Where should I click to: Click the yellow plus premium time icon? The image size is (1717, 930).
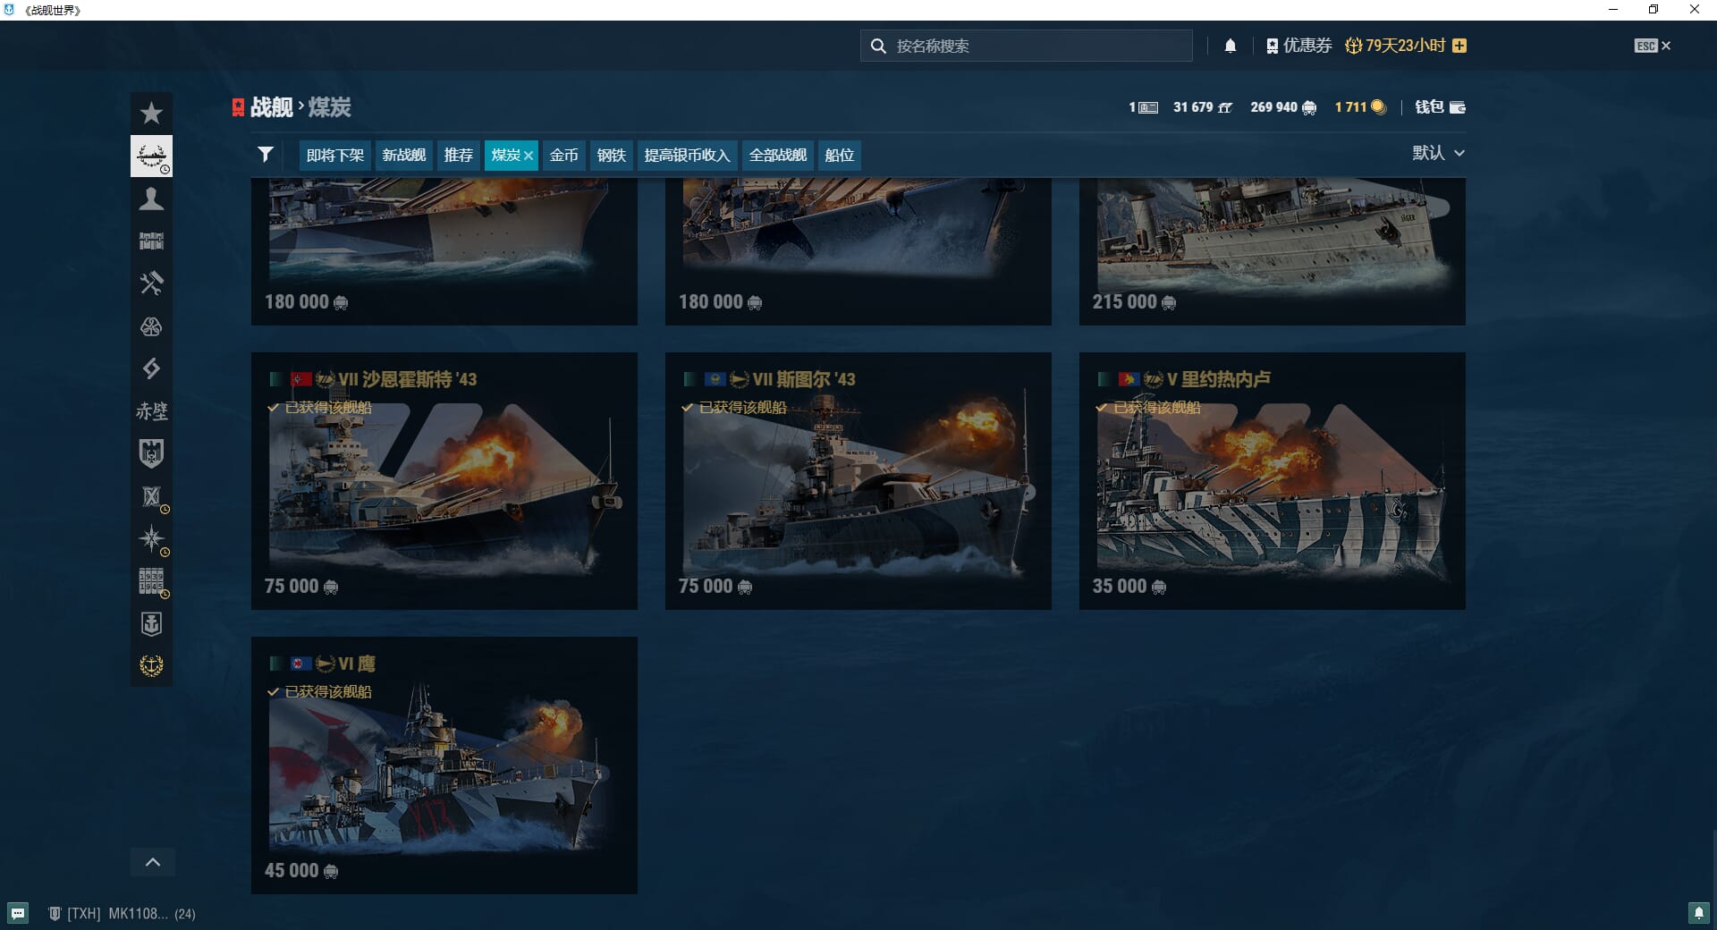click(x=1459, y=46)
